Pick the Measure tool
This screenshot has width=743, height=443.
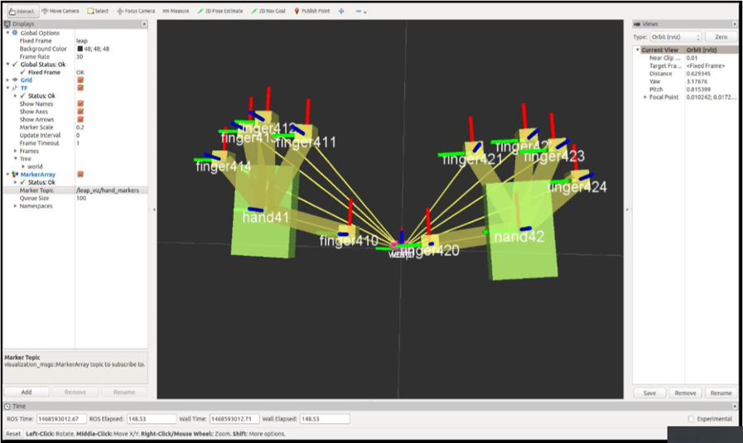click(176, 11)
